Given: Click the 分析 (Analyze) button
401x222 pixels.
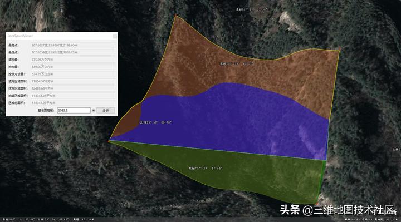Looking at the screenshot, I should coord(106,110).
